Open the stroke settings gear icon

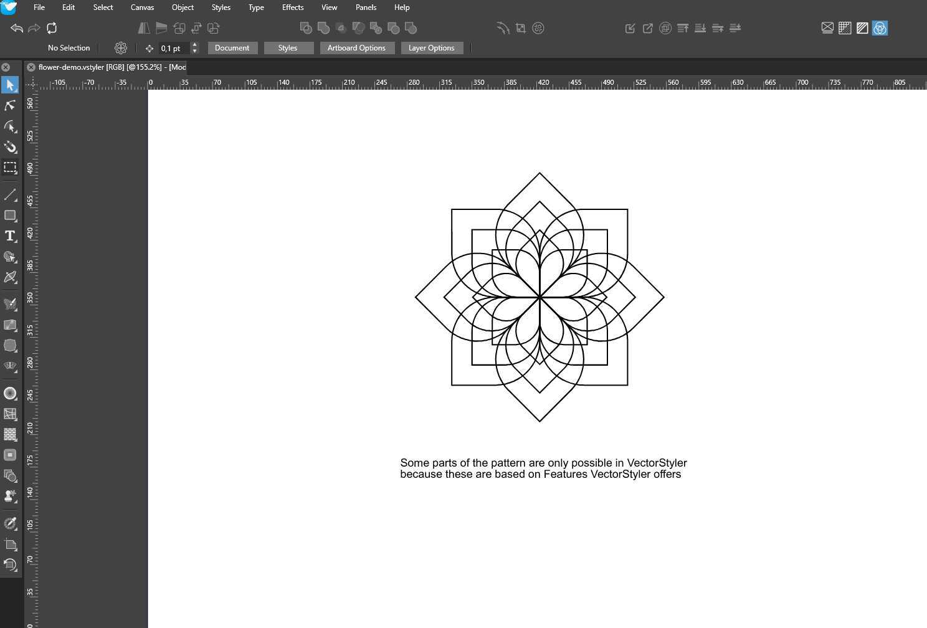(x=120, y=47)
